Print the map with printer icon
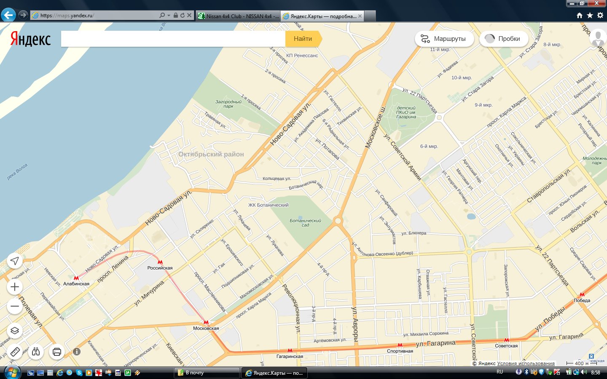Screen dimensions: 607x379 [57, 351]
